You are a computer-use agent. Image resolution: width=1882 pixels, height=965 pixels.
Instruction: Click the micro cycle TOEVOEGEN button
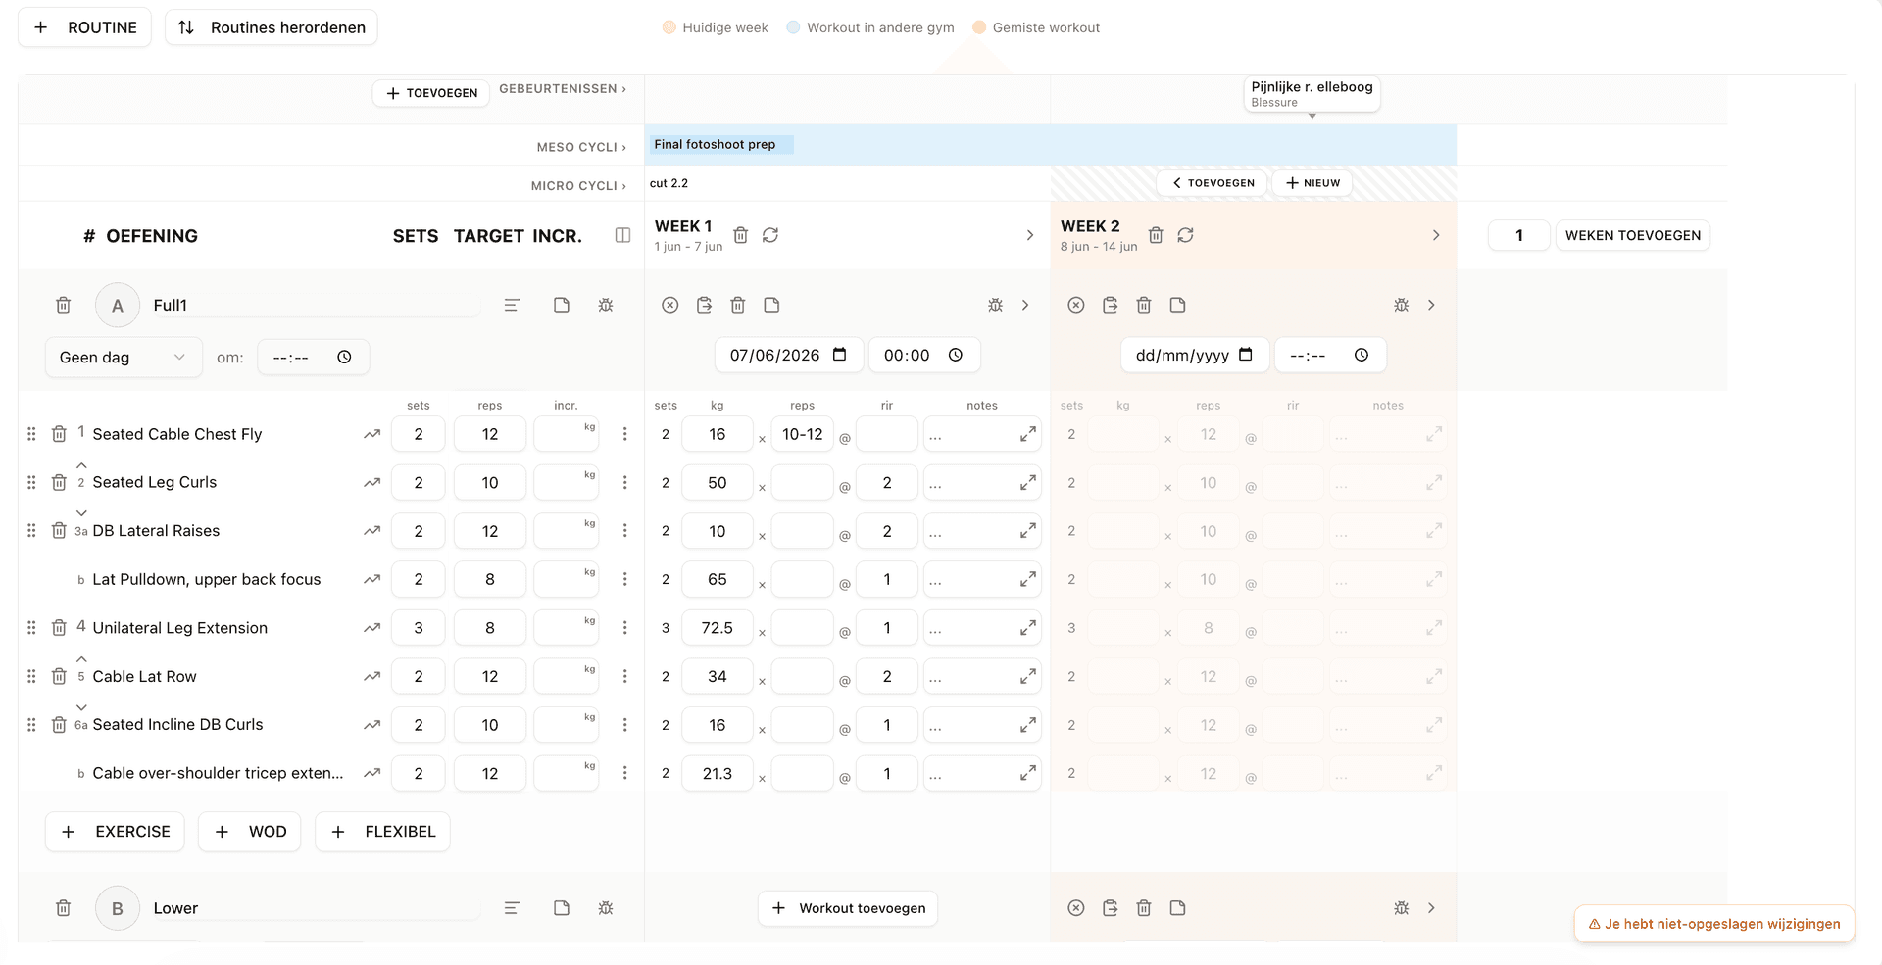(1213, 183)
